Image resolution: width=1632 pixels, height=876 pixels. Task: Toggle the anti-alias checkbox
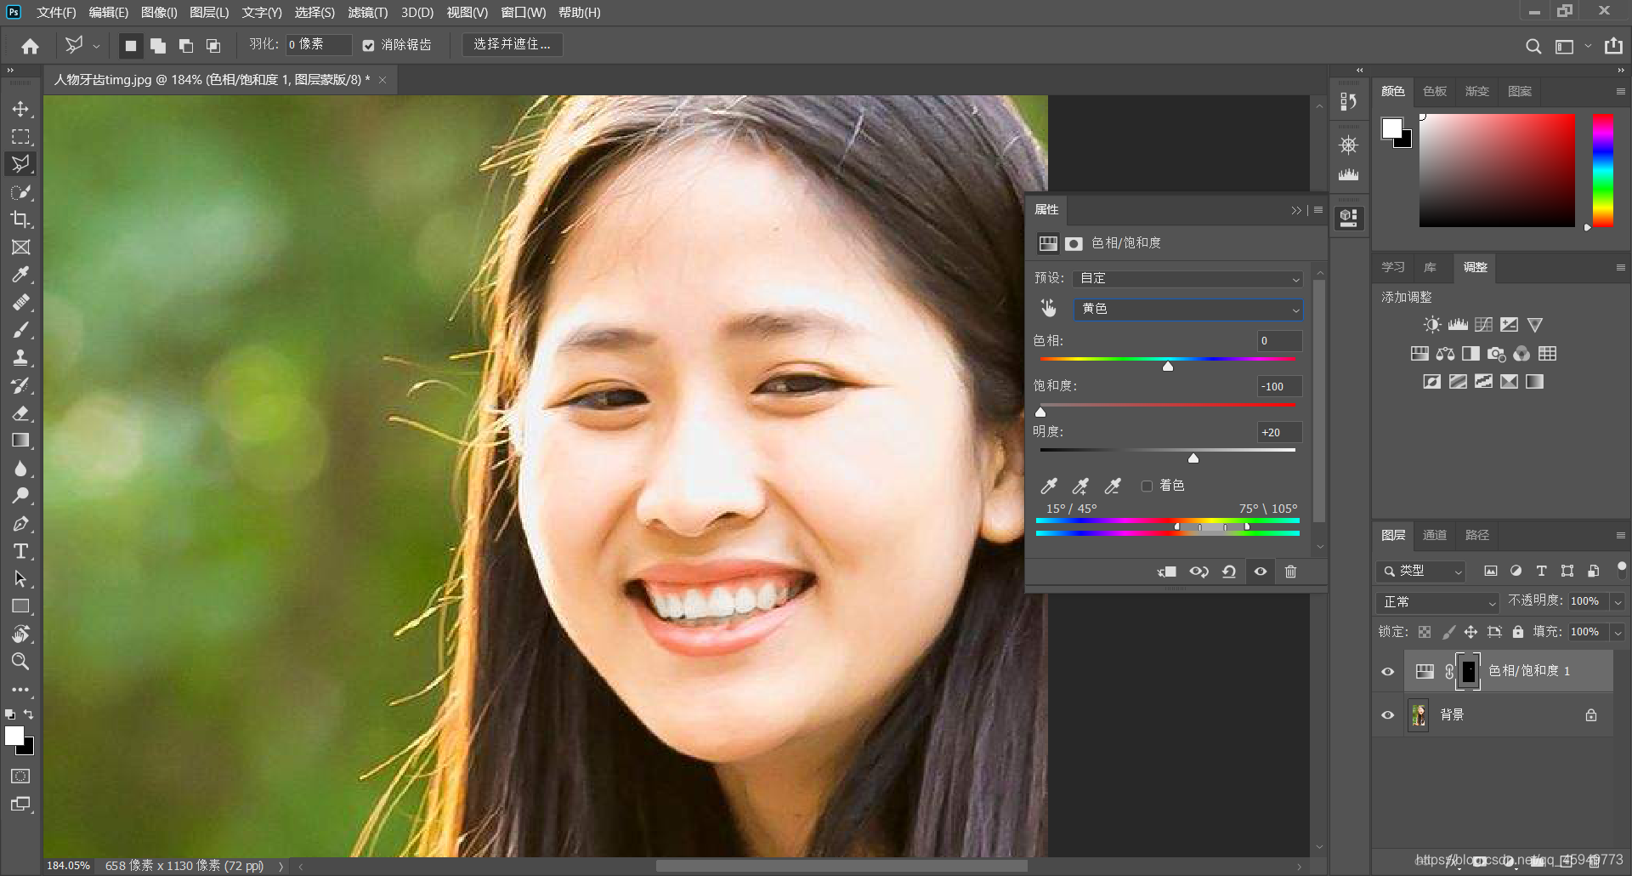(x=368, y=45)
